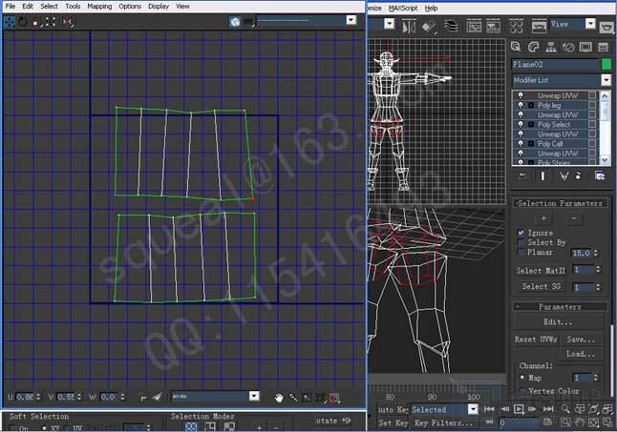
Task: Uncheck the Ignore checkbox
Action: point(521,233)
